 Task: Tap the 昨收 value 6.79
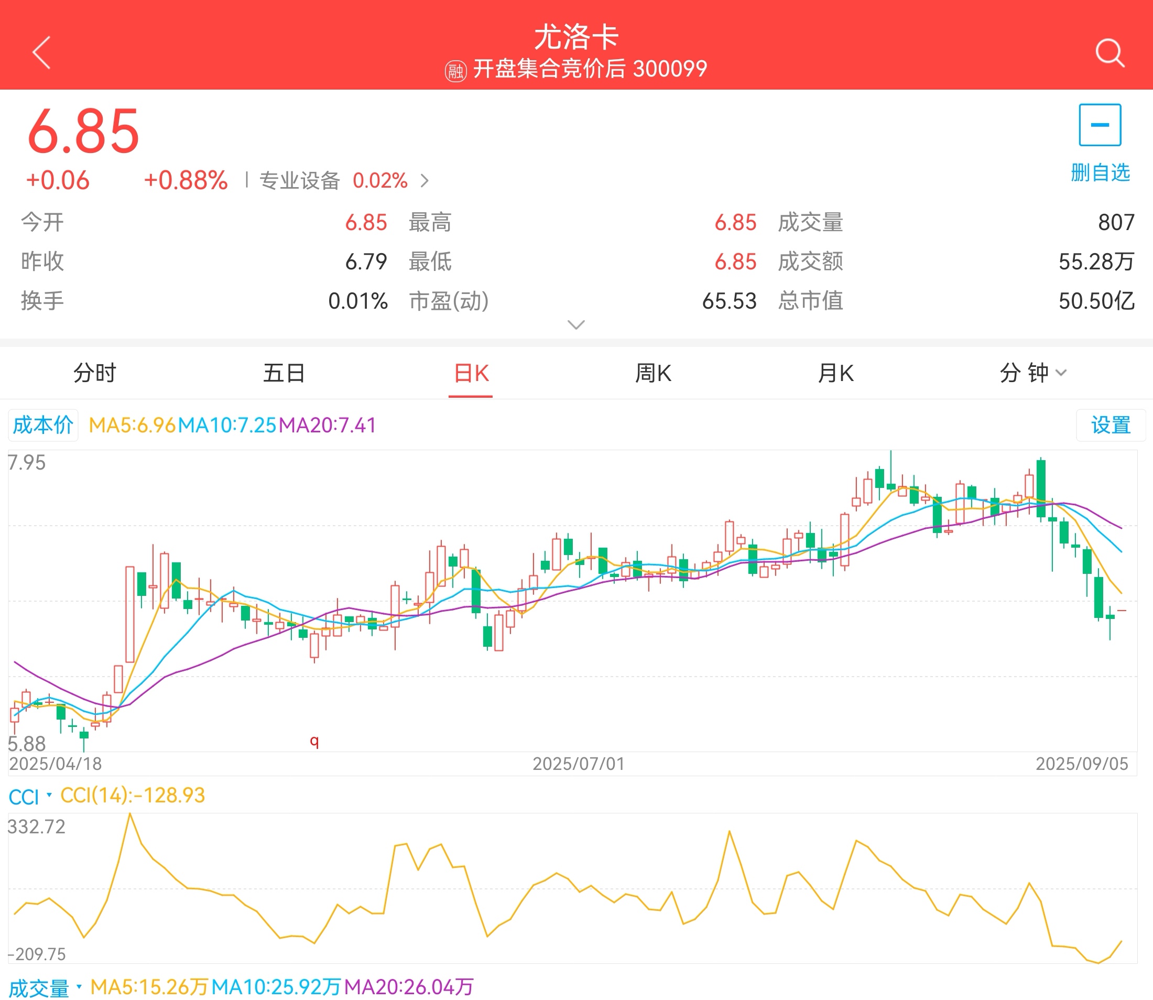366,261
